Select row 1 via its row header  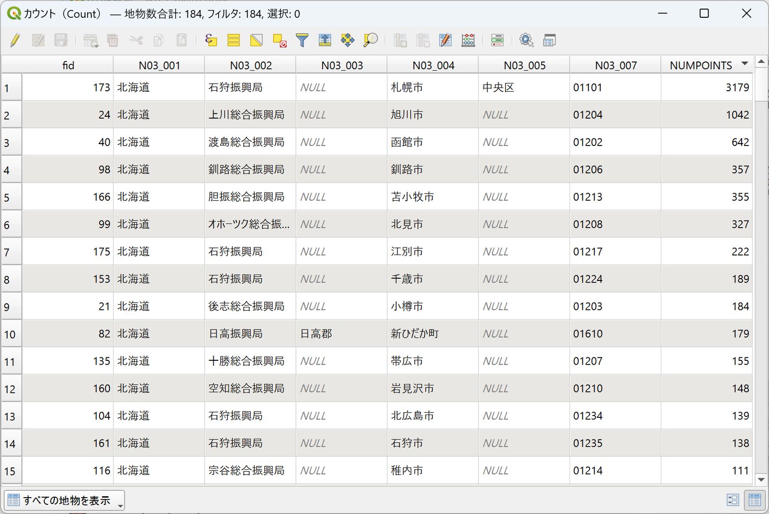point(12,88)
